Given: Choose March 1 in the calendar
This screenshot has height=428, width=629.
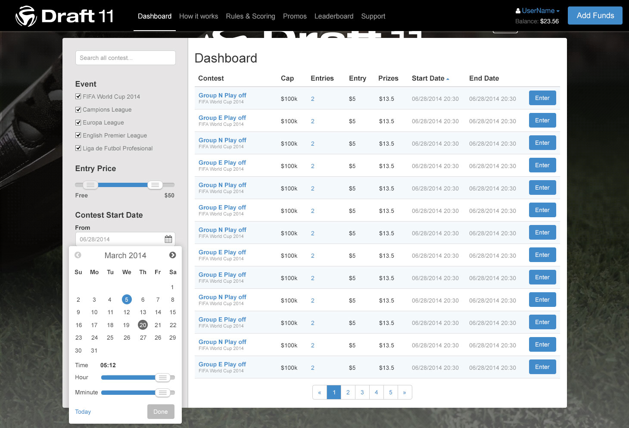Looking at the screenshot, I should tap(172, 287).
